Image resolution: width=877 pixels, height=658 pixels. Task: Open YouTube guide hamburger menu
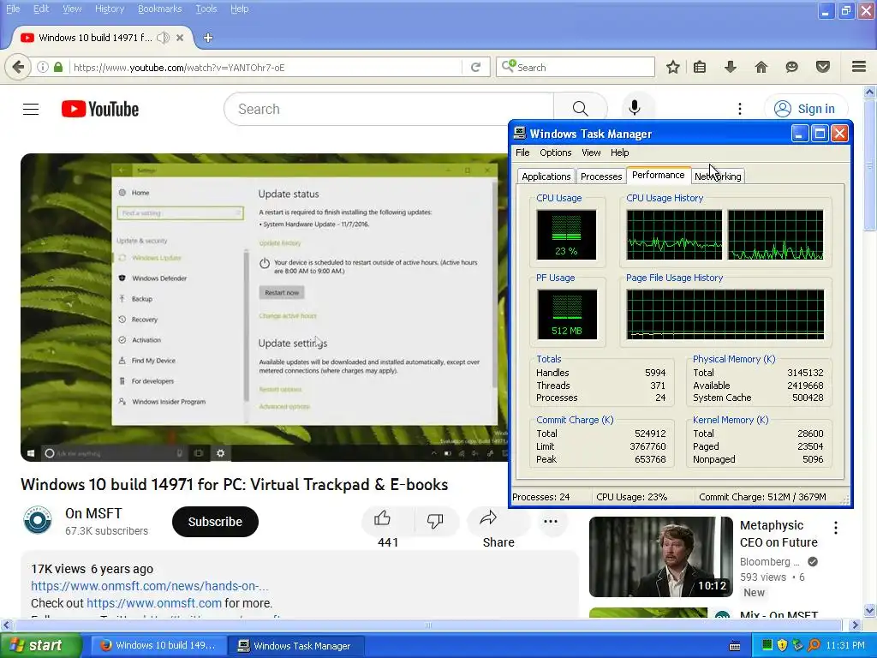(31, 109)
